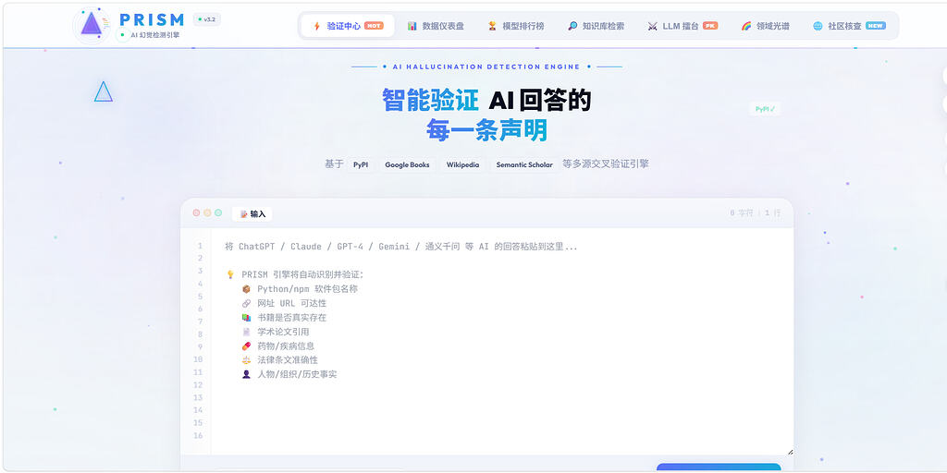Click the yellow window dot in editor

207,213
